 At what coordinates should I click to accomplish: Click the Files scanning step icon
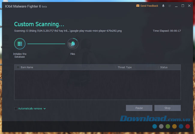click(73, 44)
